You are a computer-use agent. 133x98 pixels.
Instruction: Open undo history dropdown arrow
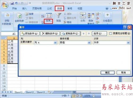19,3
